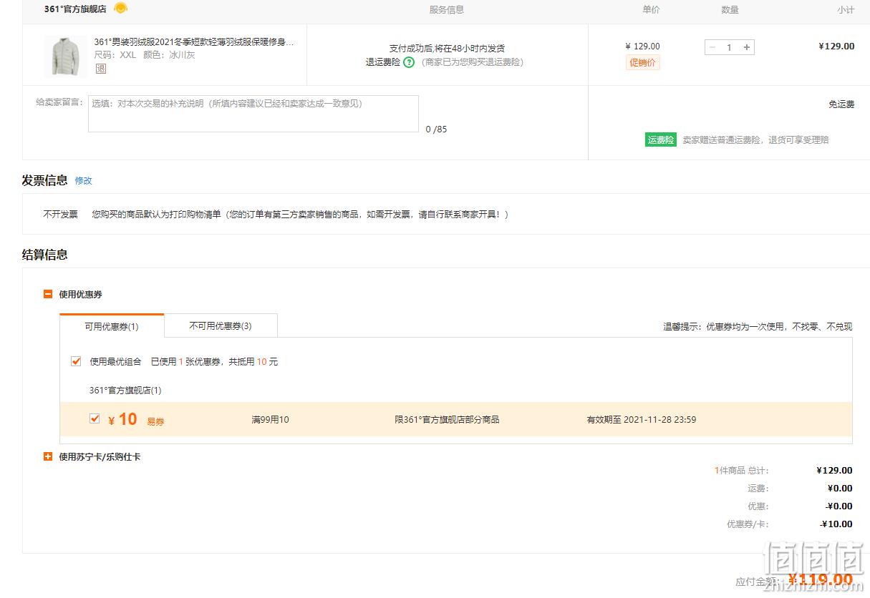Click 修改 link next to 发票信息

coord(84,181)
